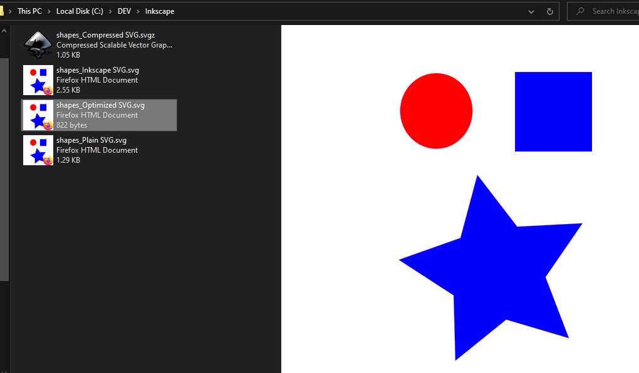Expand the chevron after This PC breadcrumb
Viewport: 639px width, 373px height.
[x=48, y=11]
